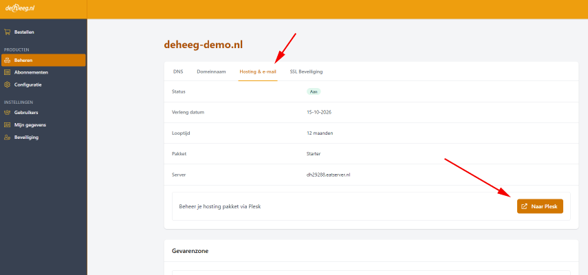Click the date 15-10-2026
588x275 pixels.
pyautogui.click(x=319, y=112)
